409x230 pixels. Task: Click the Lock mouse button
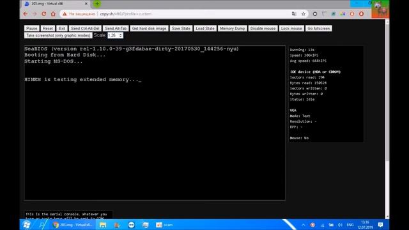coord(291,28)
